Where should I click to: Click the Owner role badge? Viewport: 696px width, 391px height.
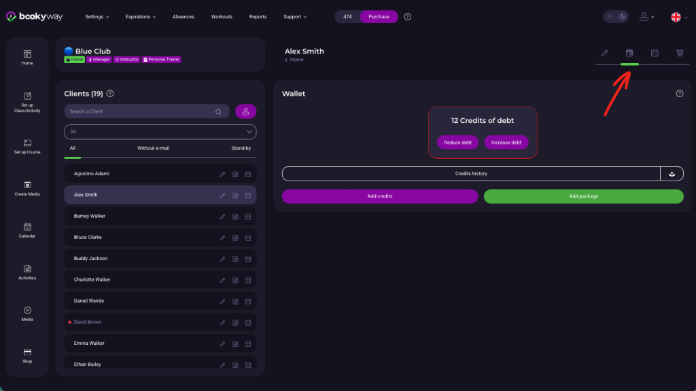click(75, 60)
